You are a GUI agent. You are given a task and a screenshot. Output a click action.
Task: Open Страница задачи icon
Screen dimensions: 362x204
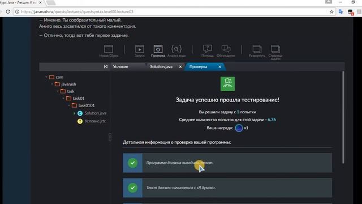[x=275, y=52]
